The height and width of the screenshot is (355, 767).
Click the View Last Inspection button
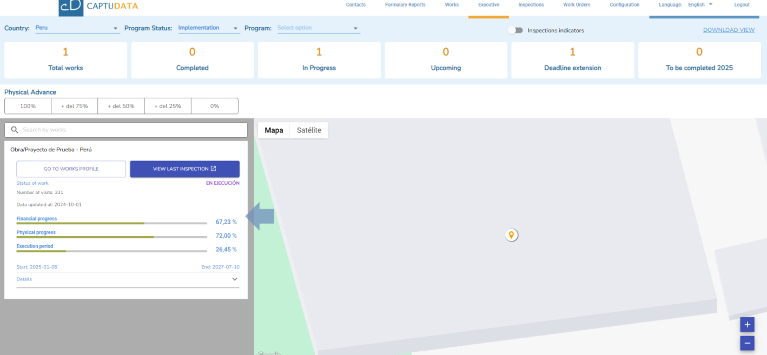pyautogui.click(x=184, y=169)
